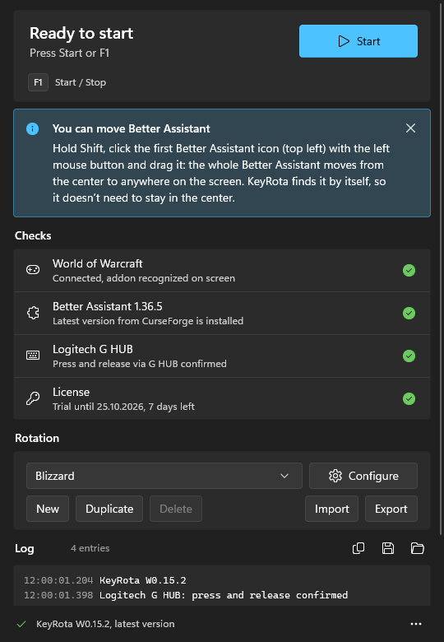Click the F1 hotkey badge
Viewport: 444px width, 642px height.
(x=38, y=82)
